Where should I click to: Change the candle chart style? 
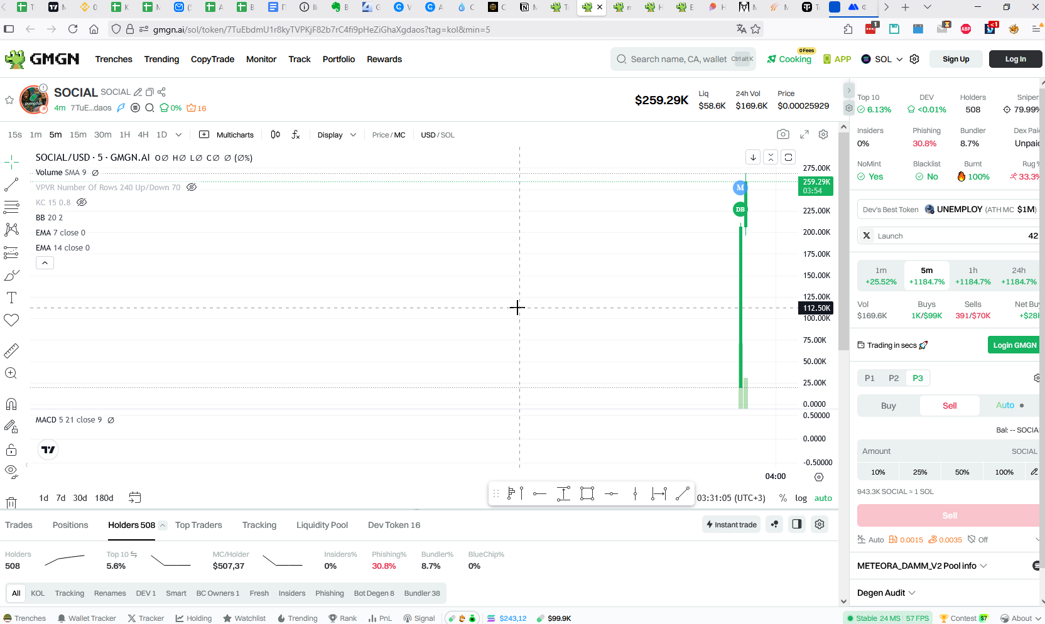[x=275, y=134]
